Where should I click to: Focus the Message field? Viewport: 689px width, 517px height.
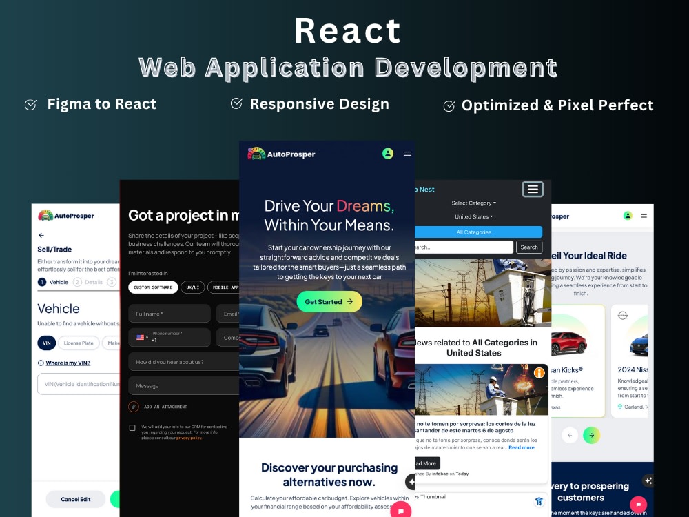click(184, 385)
